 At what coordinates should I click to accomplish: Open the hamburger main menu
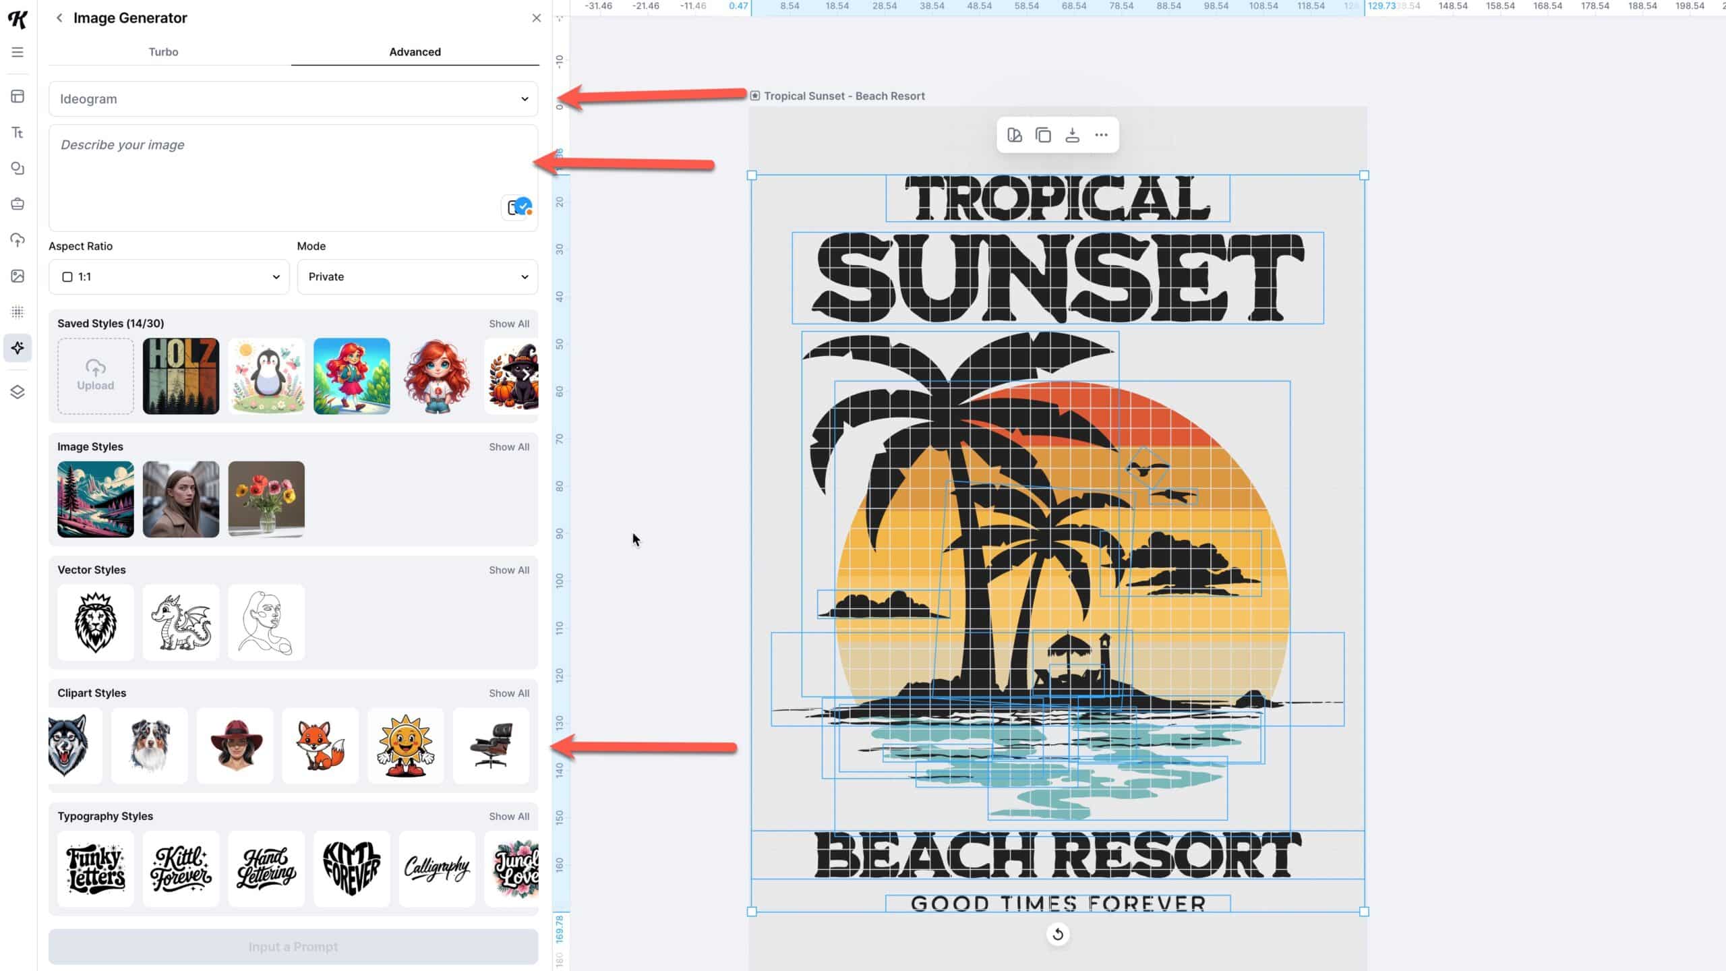[18, 52]
